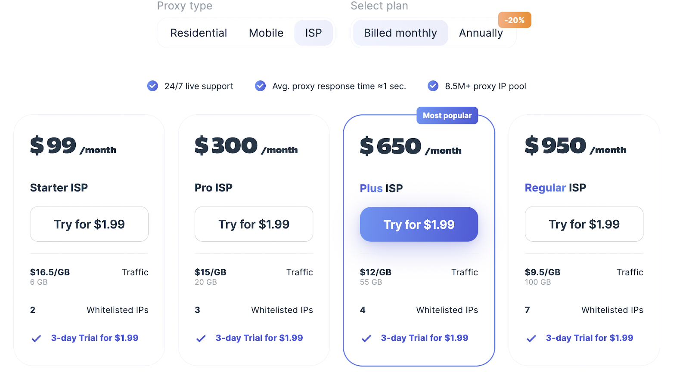Viewport: 689px width, 379px height.
Task: Click the proxy response time check icon
Action: [x=260, y=86]
